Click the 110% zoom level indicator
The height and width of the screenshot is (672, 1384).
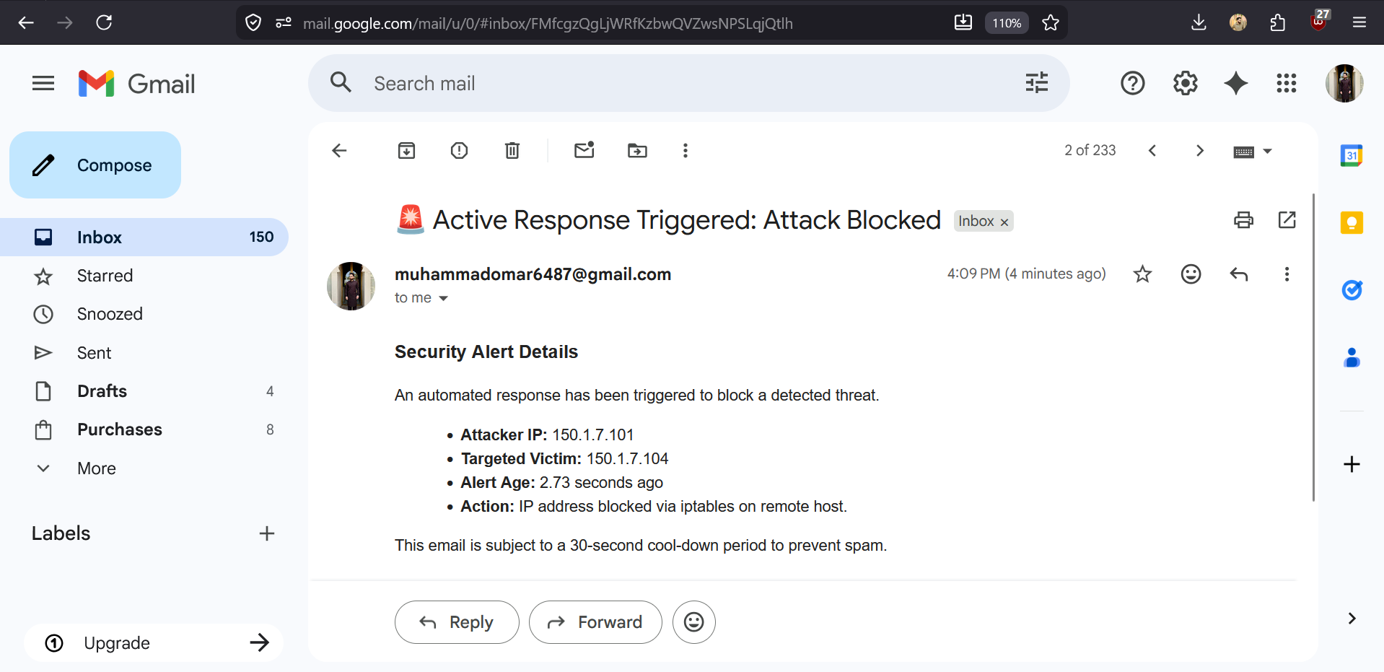pyautogui.click(x=1007, y=23)
